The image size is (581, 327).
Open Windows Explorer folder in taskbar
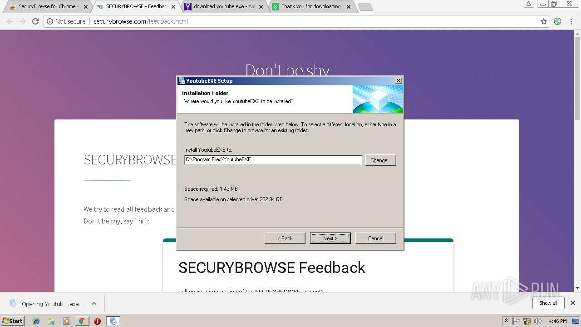pyautogui.click(x=51, y=321)
